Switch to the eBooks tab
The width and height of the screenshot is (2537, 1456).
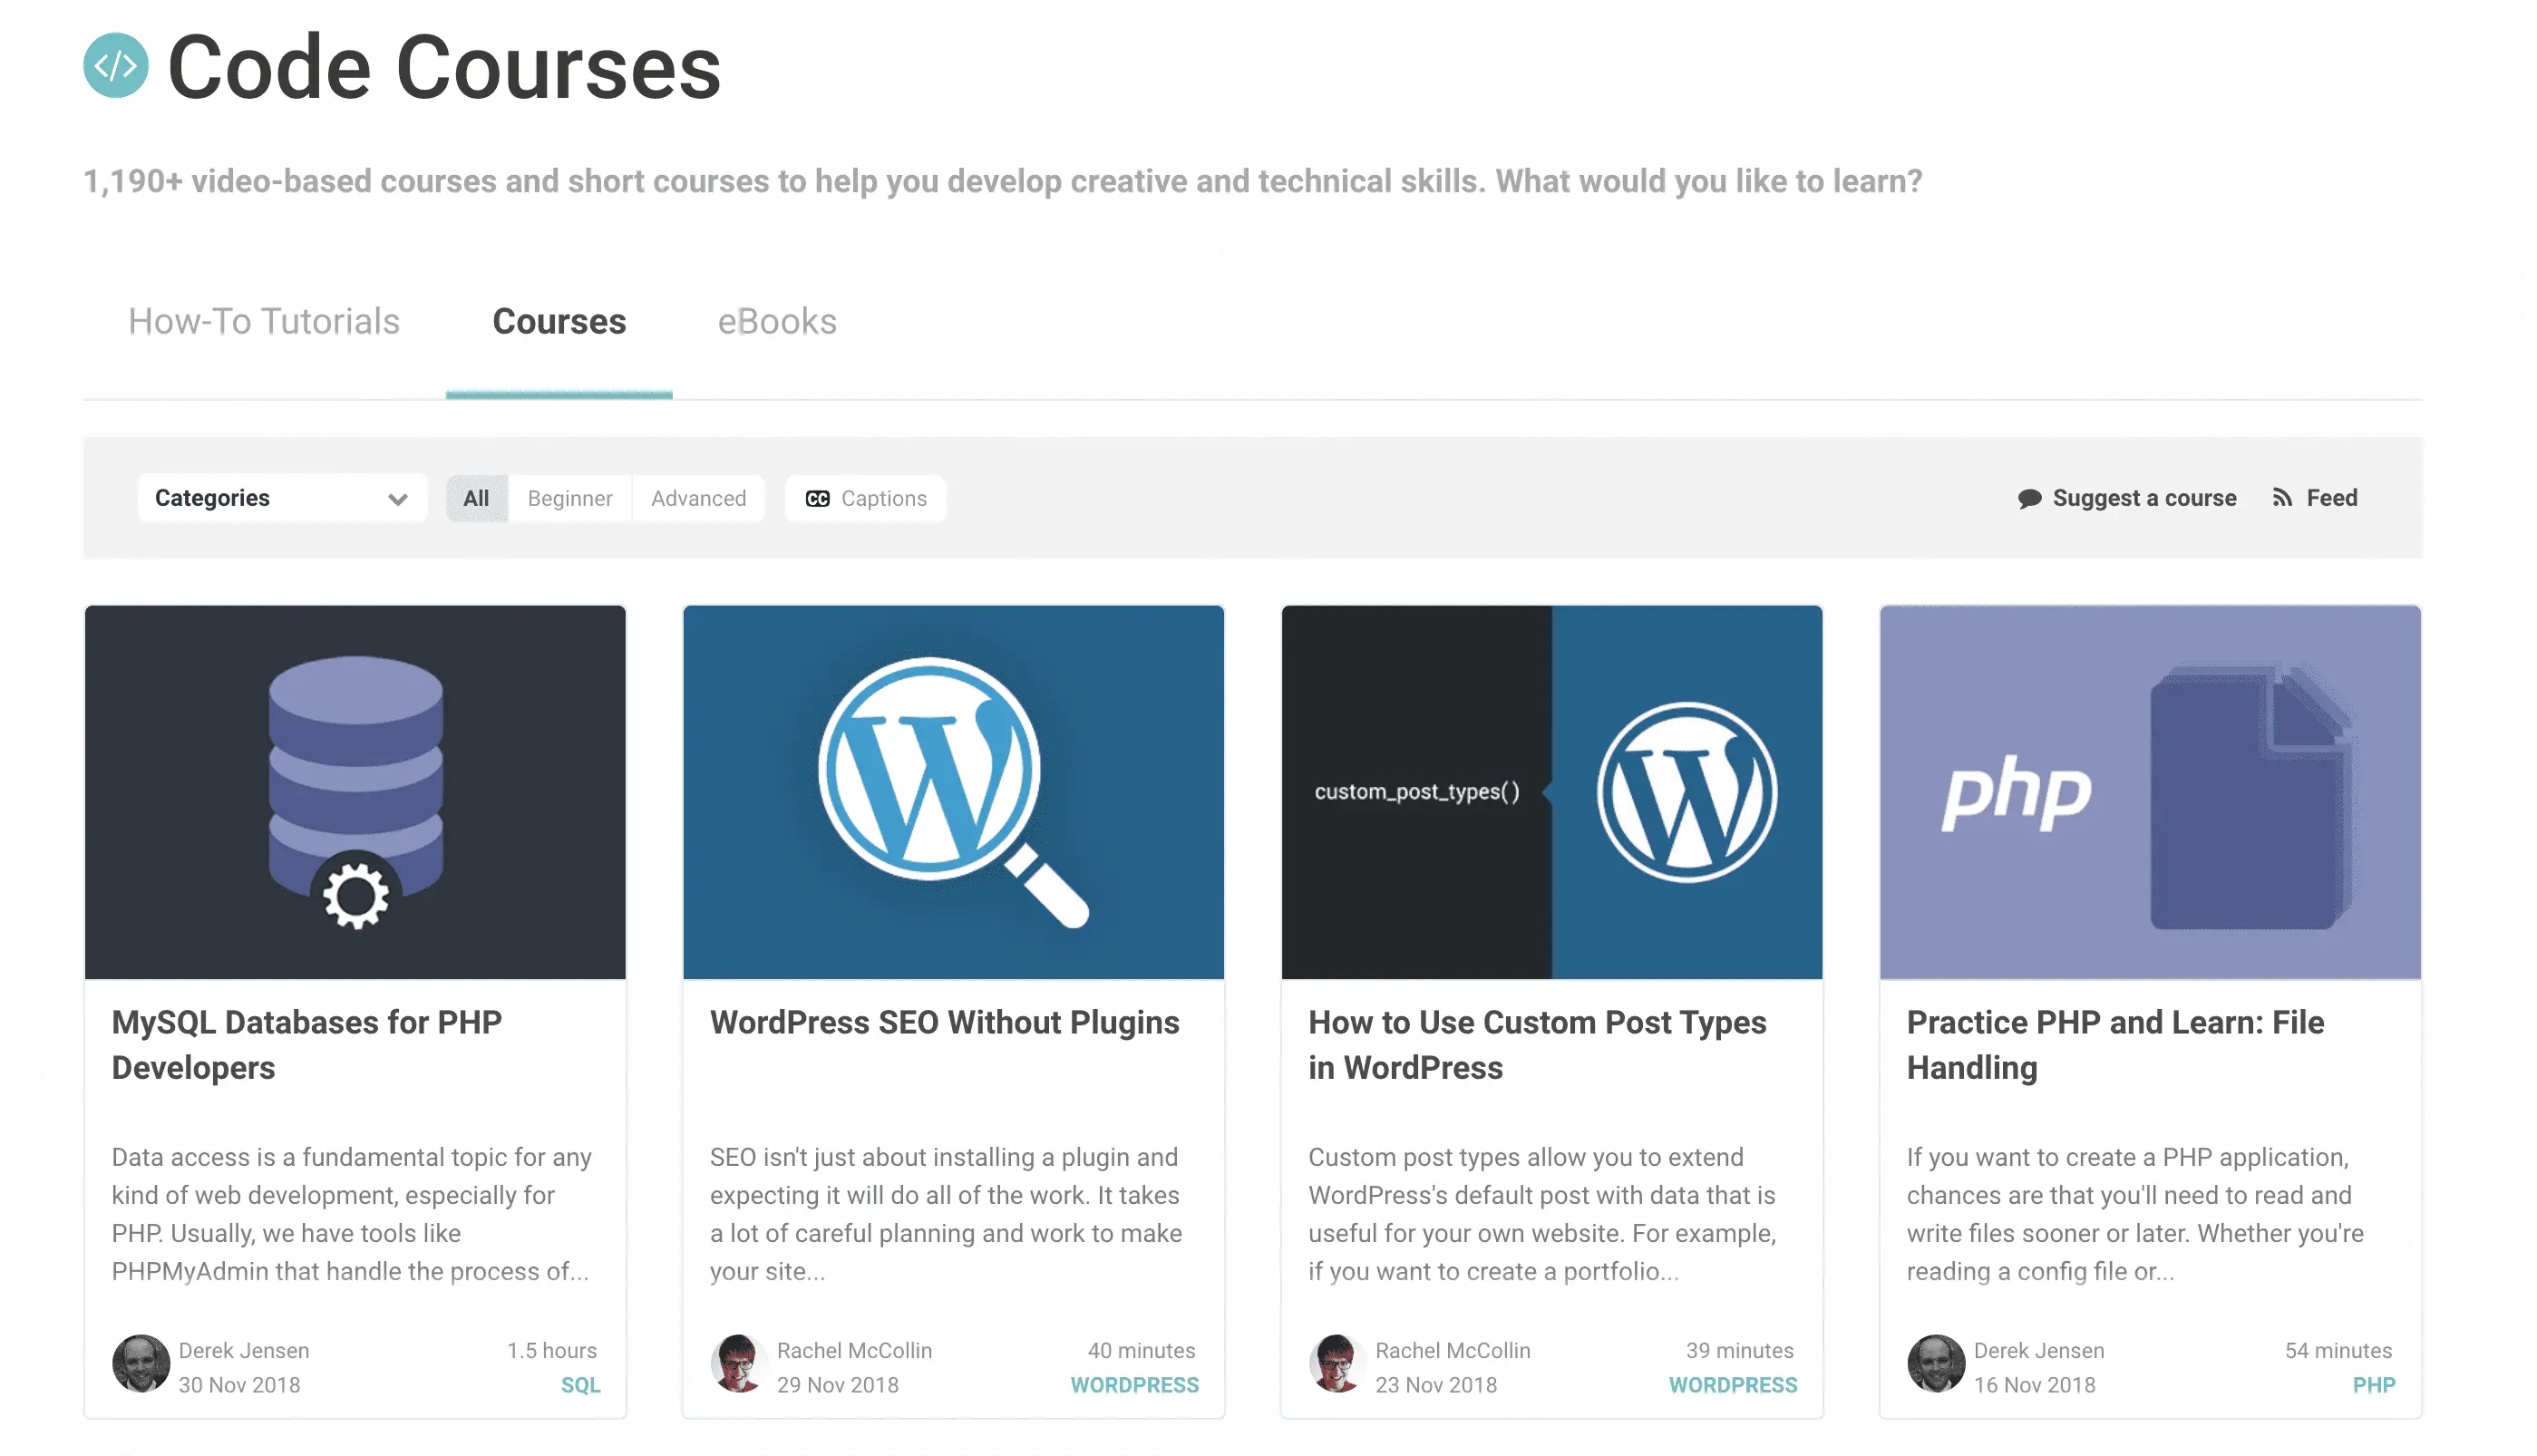(x=777, y=321)
